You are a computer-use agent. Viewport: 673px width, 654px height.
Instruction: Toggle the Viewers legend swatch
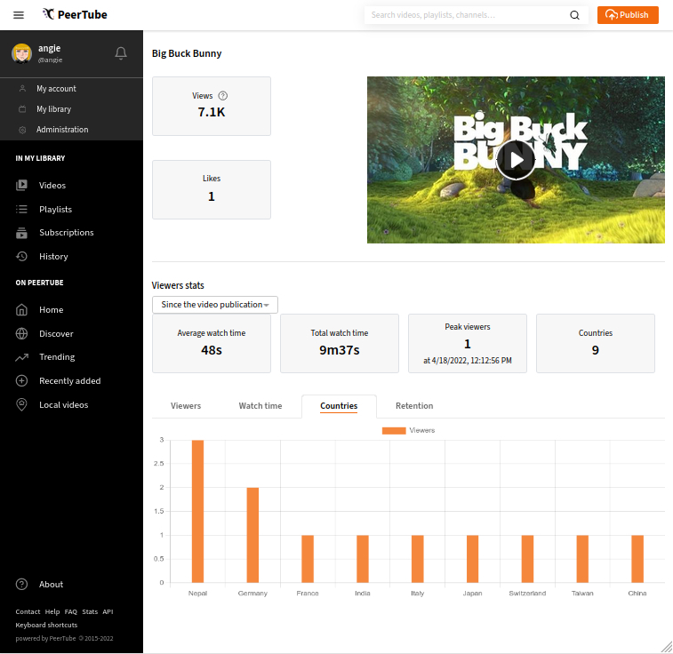click(394, 431)
